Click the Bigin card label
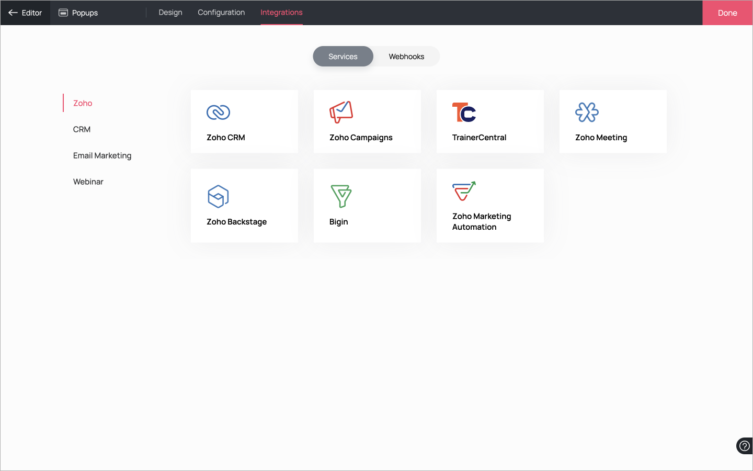Image resolution: width=753 pixels, height=471 pixels. [338, 222]
